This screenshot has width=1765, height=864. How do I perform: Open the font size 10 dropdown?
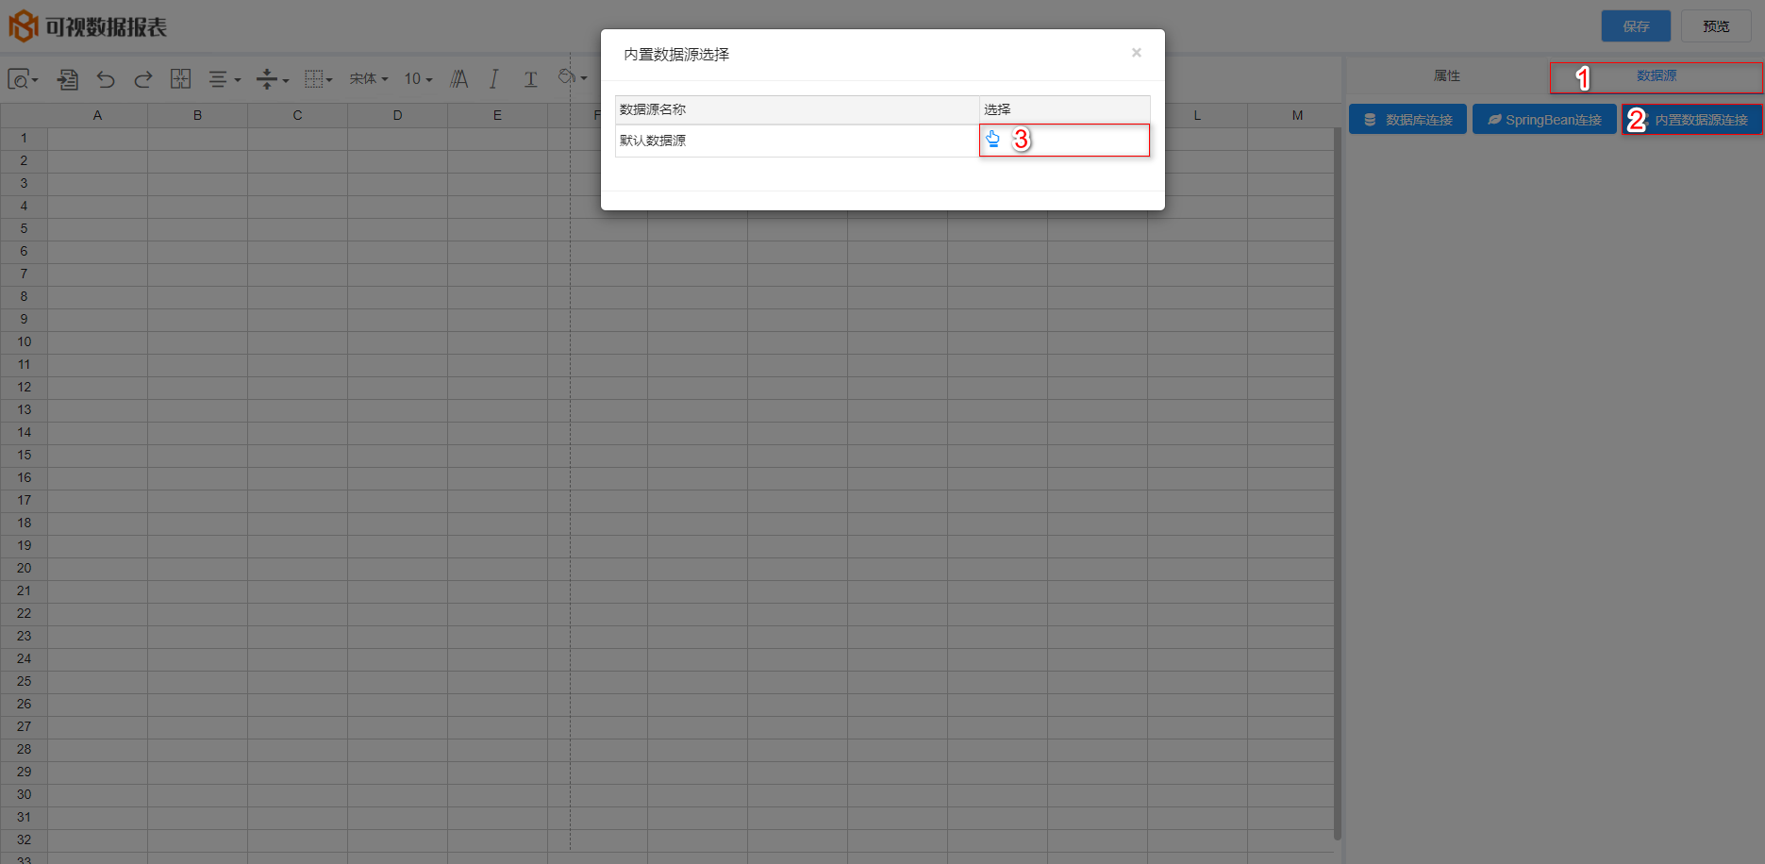(x=418, y=79)
